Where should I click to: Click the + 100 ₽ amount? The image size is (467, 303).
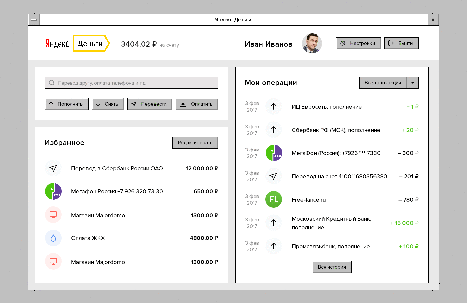pyautogui.click(x=409, y=246)
